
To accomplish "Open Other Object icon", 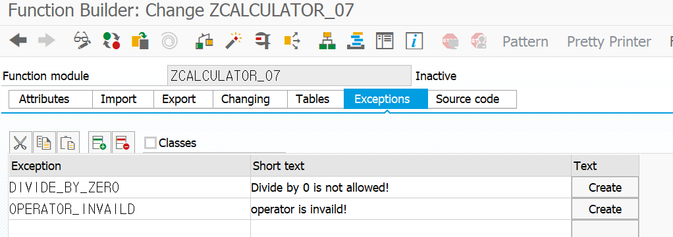I will (140, 41).
